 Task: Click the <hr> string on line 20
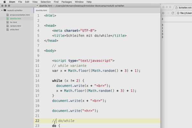coord(88,111)
